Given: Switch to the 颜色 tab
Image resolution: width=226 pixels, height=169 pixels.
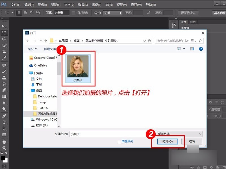Looking at the screenshot, I should click(x=192, y=22).
